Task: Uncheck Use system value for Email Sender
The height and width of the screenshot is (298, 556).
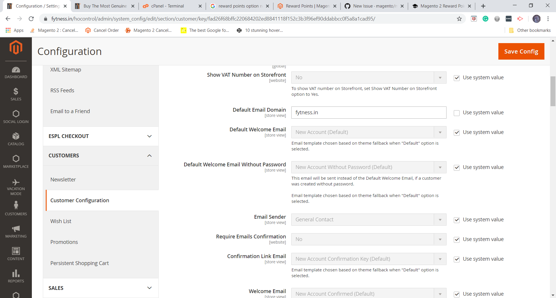Action: (457, 220)
